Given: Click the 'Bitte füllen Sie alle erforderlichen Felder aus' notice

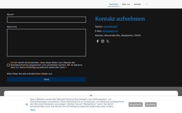Looking at the screenshot, I should click(30, 74).
